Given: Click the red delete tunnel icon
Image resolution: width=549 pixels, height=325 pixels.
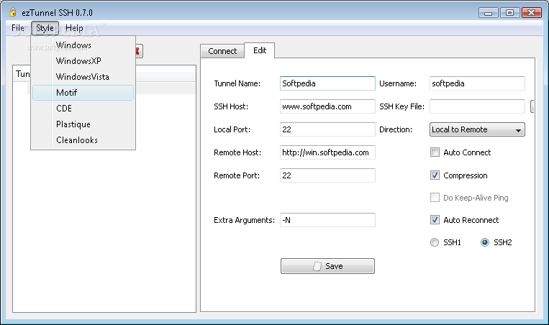Looking at the screenshot, I should click(x=139, y=51).
